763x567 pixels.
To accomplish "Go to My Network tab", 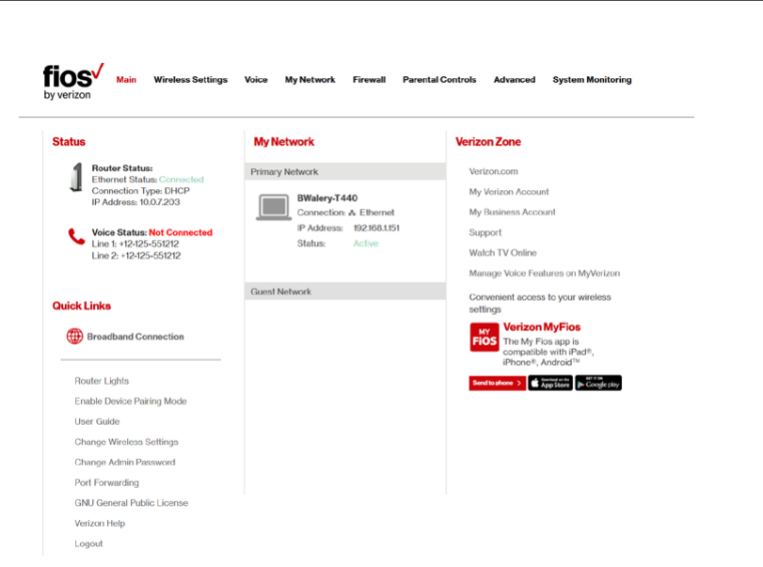I will (310, 80).
